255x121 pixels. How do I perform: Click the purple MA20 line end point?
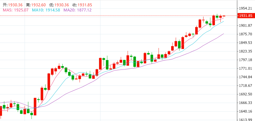pos(224,34)
